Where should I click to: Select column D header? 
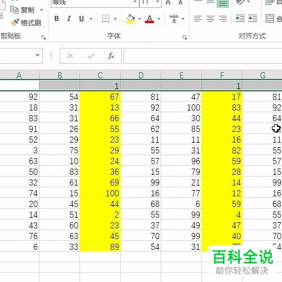pyautogui.click(x=141, y=75)
